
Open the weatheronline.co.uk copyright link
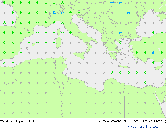(144, 127)
